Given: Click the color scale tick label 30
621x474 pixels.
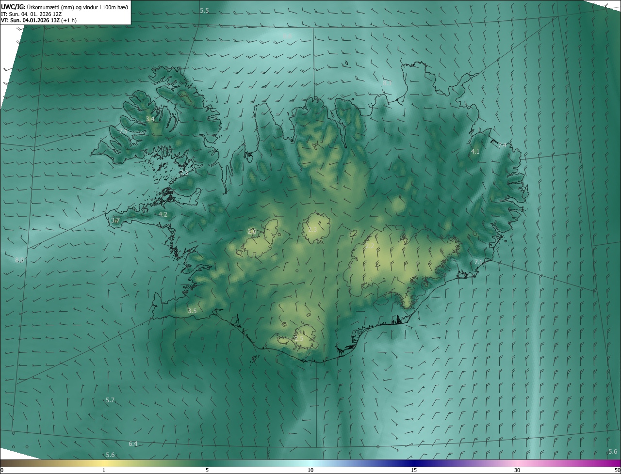Looking at the screenshot, I should point(517,470).
